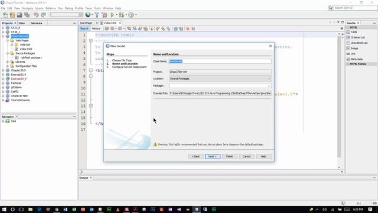The height and width of the screenshot is (213, 378).
Task: Click the Build Project hammer icon
Action: click(x=97, y=15)
